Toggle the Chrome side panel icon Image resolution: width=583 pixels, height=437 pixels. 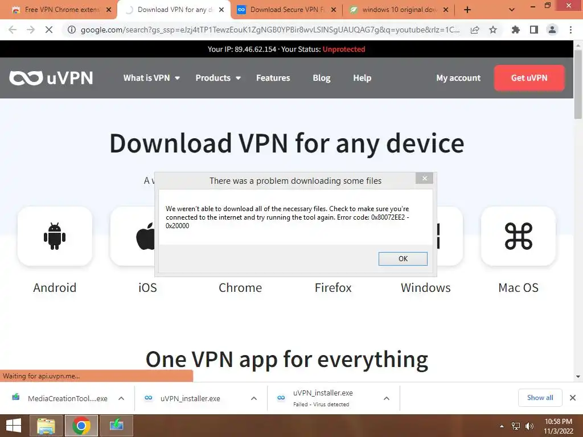[534, 30]
